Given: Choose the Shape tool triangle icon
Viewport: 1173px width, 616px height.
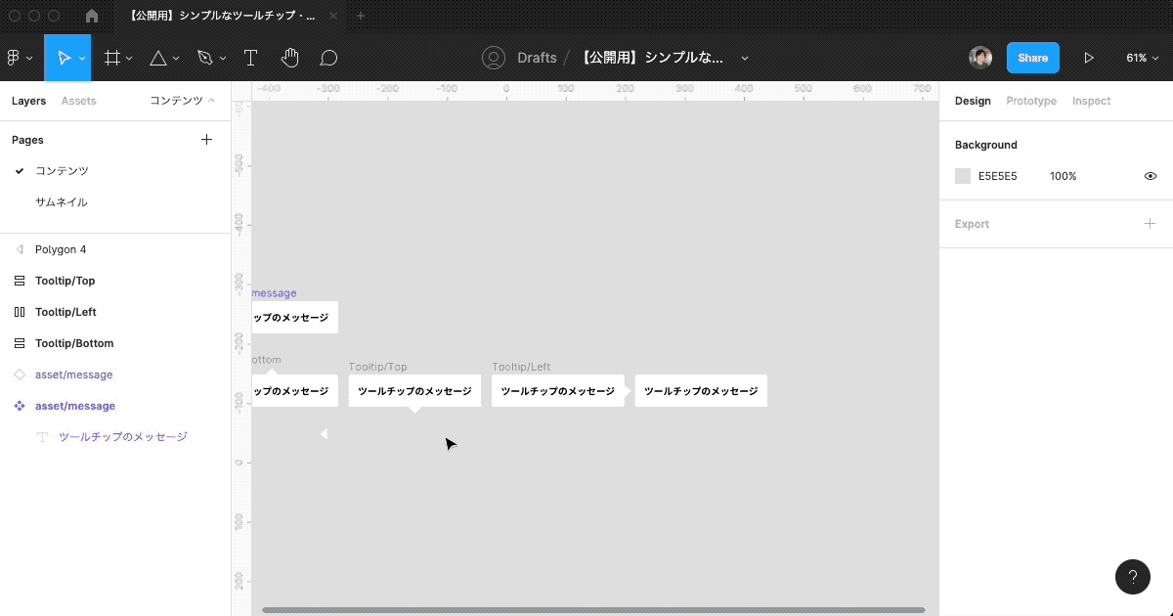Looking at the screenshot, I should [158, 58].
